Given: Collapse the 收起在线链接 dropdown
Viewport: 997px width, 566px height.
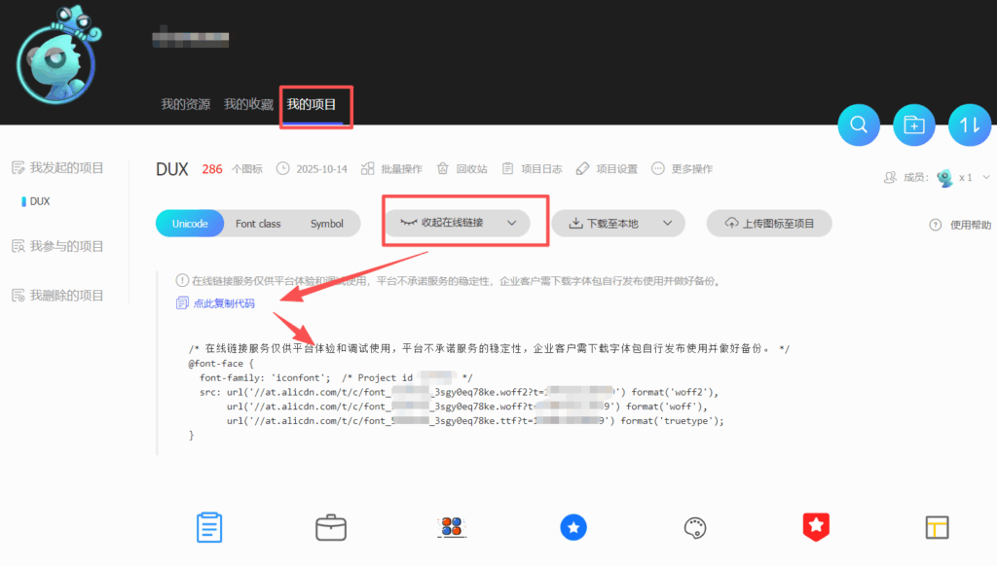Looking at the screenshot, I should pyautogui.click(x=457, y=223).
